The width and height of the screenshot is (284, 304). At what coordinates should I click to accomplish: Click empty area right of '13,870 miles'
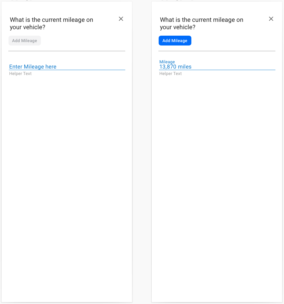(233, 66)
